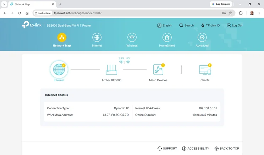This screenshot has height=155, width=264.
Task: Open the password manager key icon
Action: click(x=224, y=13)
